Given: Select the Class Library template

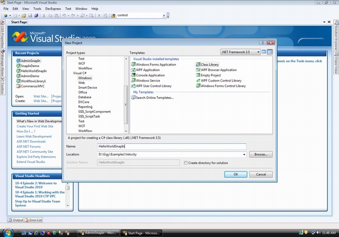Looking at the screenshot, I should click(207, 65).
